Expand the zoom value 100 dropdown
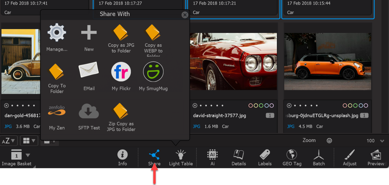 click(x=382, y=141)
